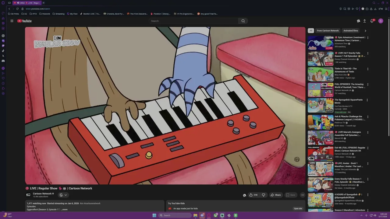The width and height of the screenshot is (390, 219).
Task: Click the browser back arrow
Action: coord(9,9)
